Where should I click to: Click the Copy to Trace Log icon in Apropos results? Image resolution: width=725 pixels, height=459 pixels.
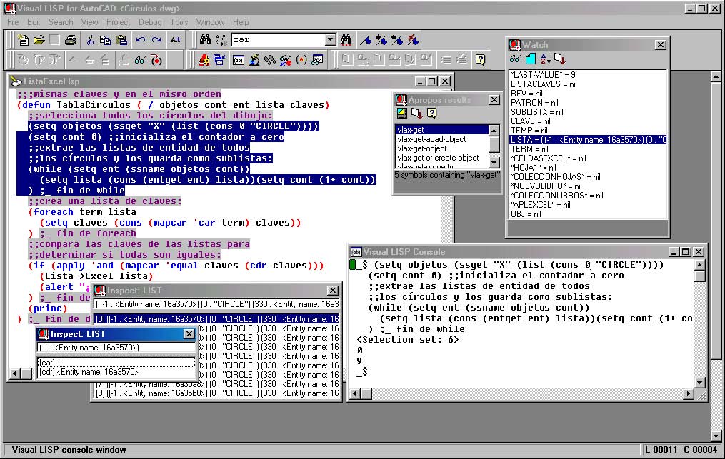pos(416,114)
